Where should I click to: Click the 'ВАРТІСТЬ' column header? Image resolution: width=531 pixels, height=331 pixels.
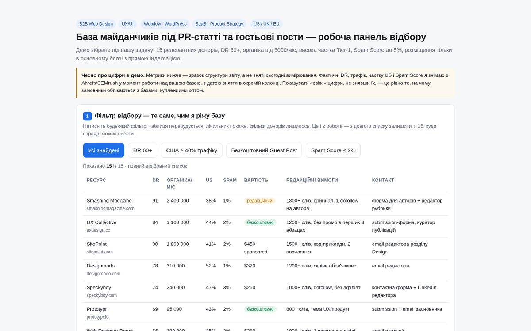256,180
